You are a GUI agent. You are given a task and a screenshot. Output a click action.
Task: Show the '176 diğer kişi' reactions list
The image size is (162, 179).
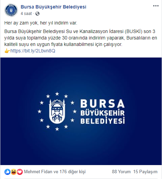pos(72,172)
